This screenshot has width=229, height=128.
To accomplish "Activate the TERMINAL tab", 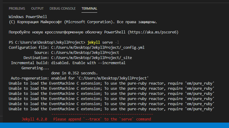I will point(89,8).
